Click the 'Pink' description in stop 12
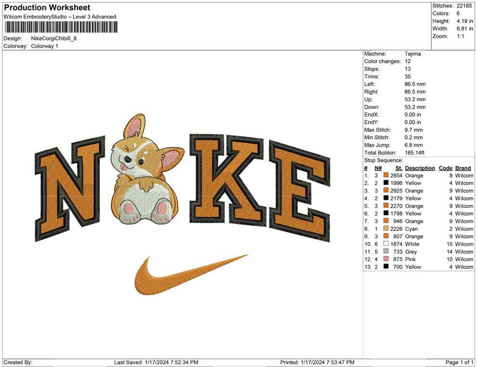477x367 pixels. [x=411, y=259]
